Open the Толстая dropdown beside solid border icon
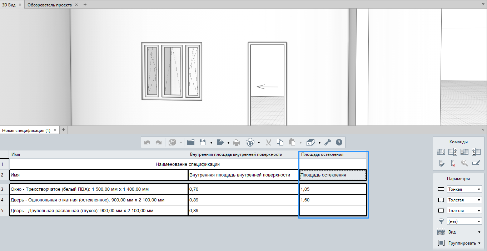The height and width of the screenshot is (251, 487). [x=464, y=211]
